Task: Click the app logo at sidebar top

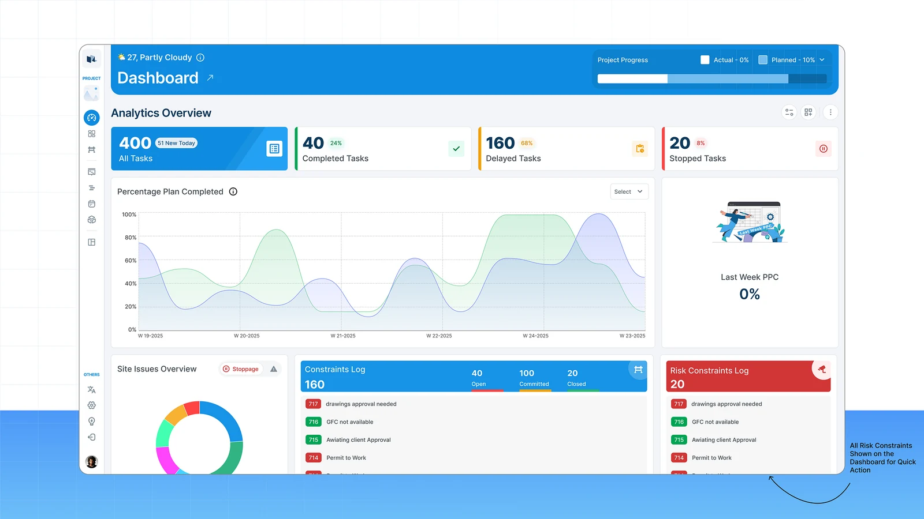Action: 91,59
